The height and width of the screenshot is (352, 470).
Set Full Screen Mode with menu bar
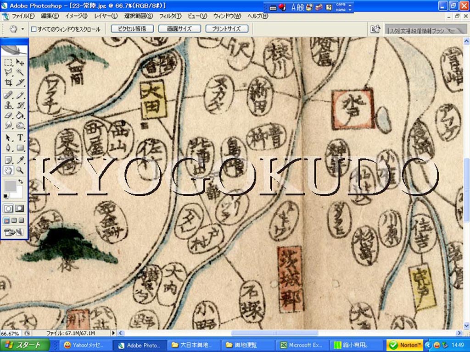coord(14,220)
